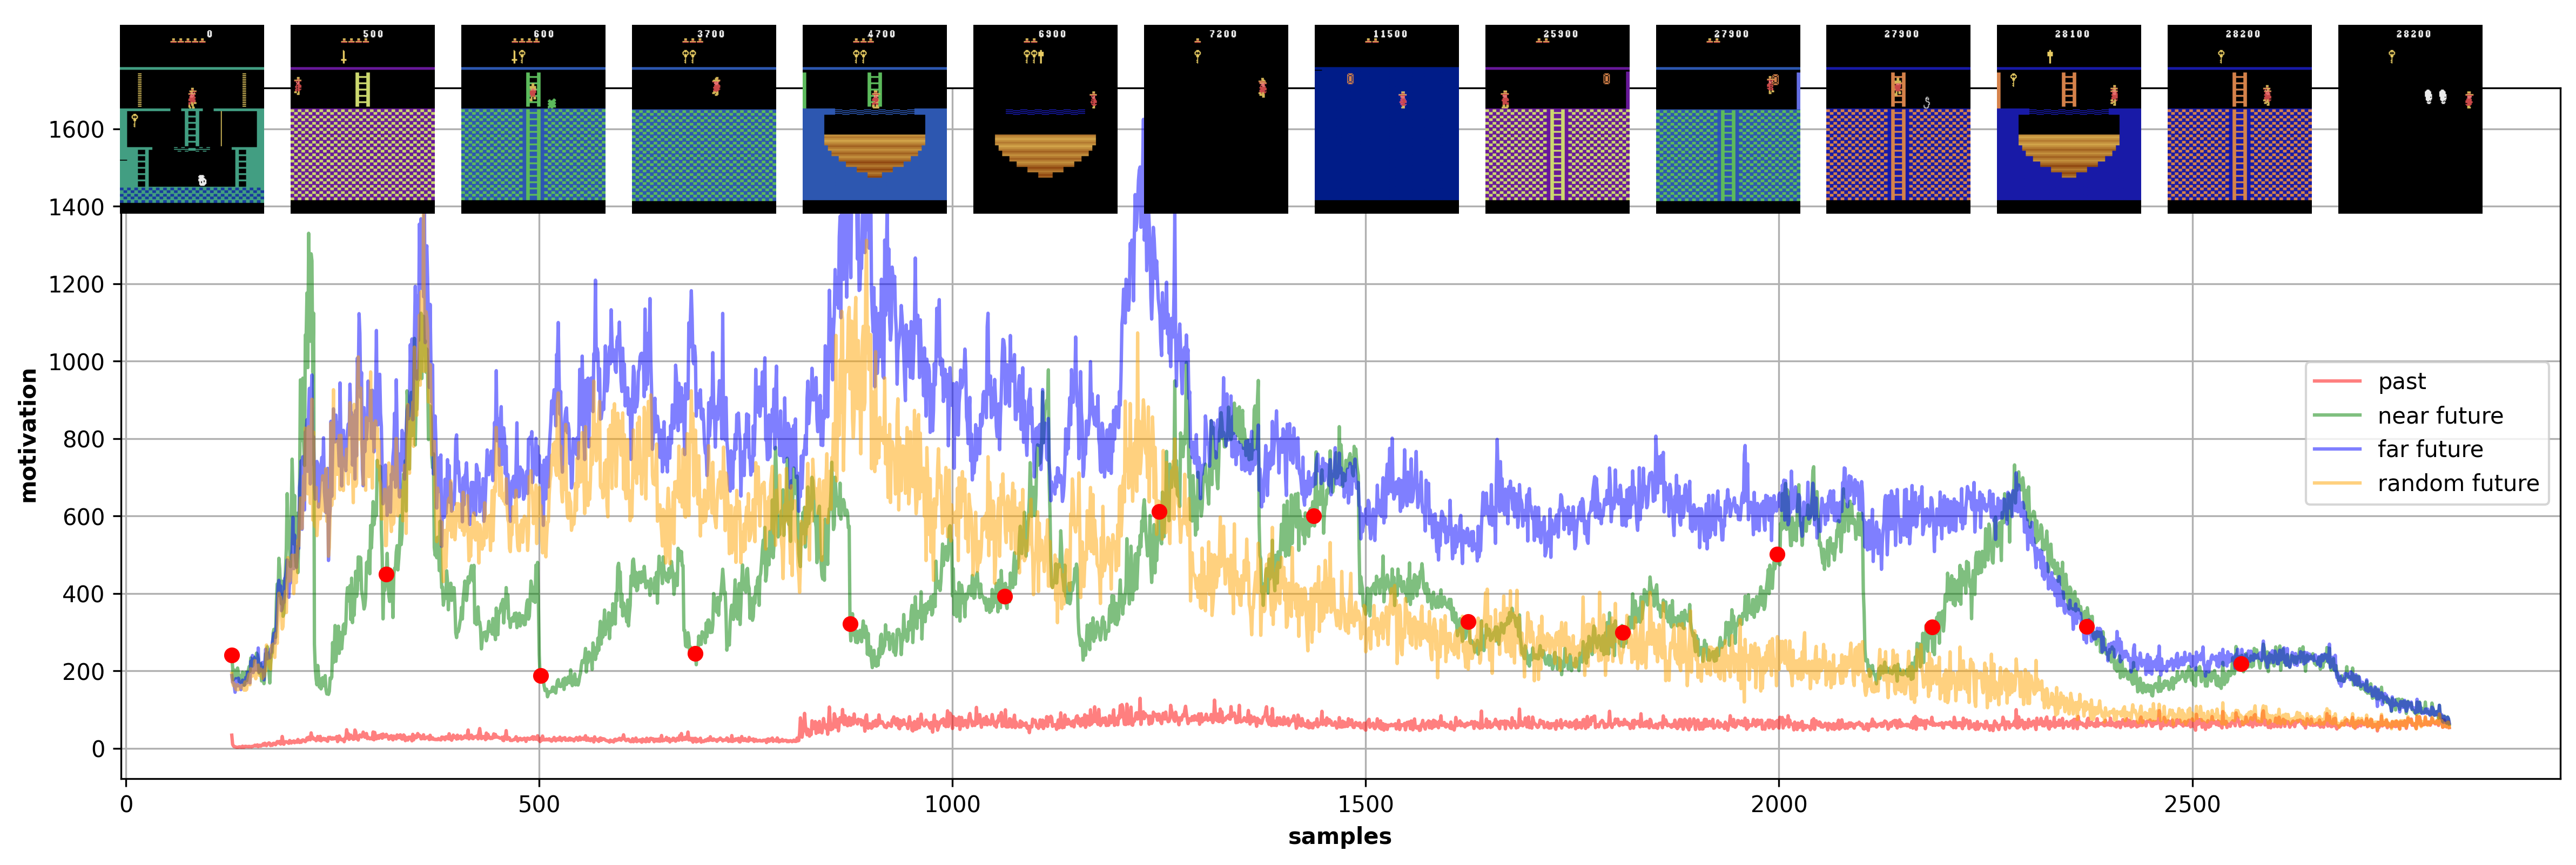
Task: Click the red marker at sample 2000
Action: click(x=1777, y=554)
